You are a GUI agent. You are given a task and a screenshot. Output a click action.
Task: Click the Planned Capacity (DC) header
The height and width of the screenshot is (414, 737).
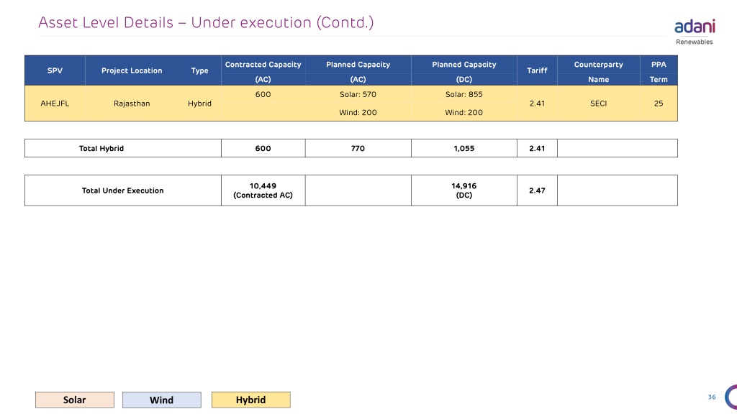coord(464,71)
